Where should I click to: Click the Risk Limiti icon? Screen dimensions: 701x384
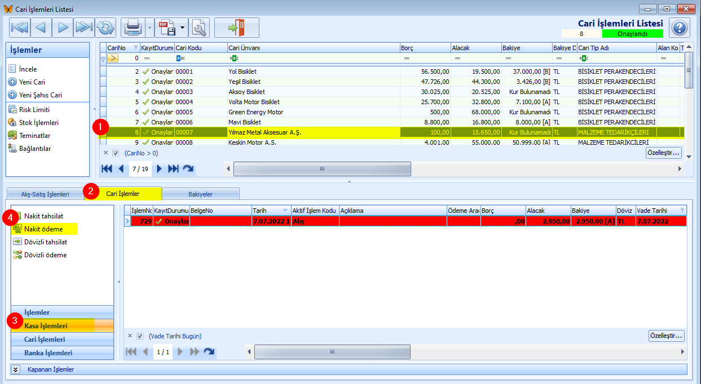(x=13, y=109)
